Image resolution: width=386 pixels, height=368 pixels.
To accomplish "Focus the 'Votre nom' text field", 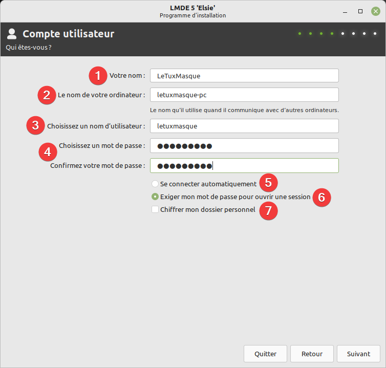I will [x=244, y=76].
